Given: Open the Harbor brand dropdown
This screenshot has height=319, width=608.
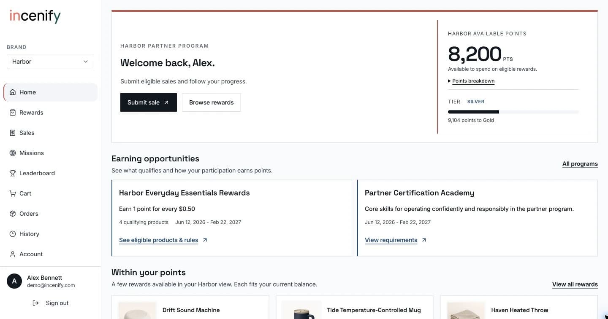Looking at the screenshot, I should (x=50, y=62).
